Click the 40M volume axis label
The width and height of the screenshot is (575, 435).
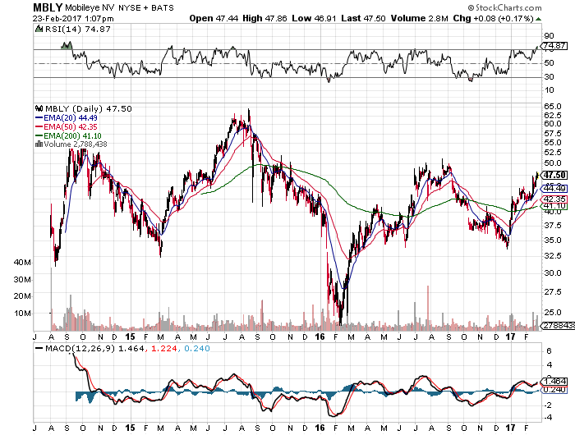22,263
